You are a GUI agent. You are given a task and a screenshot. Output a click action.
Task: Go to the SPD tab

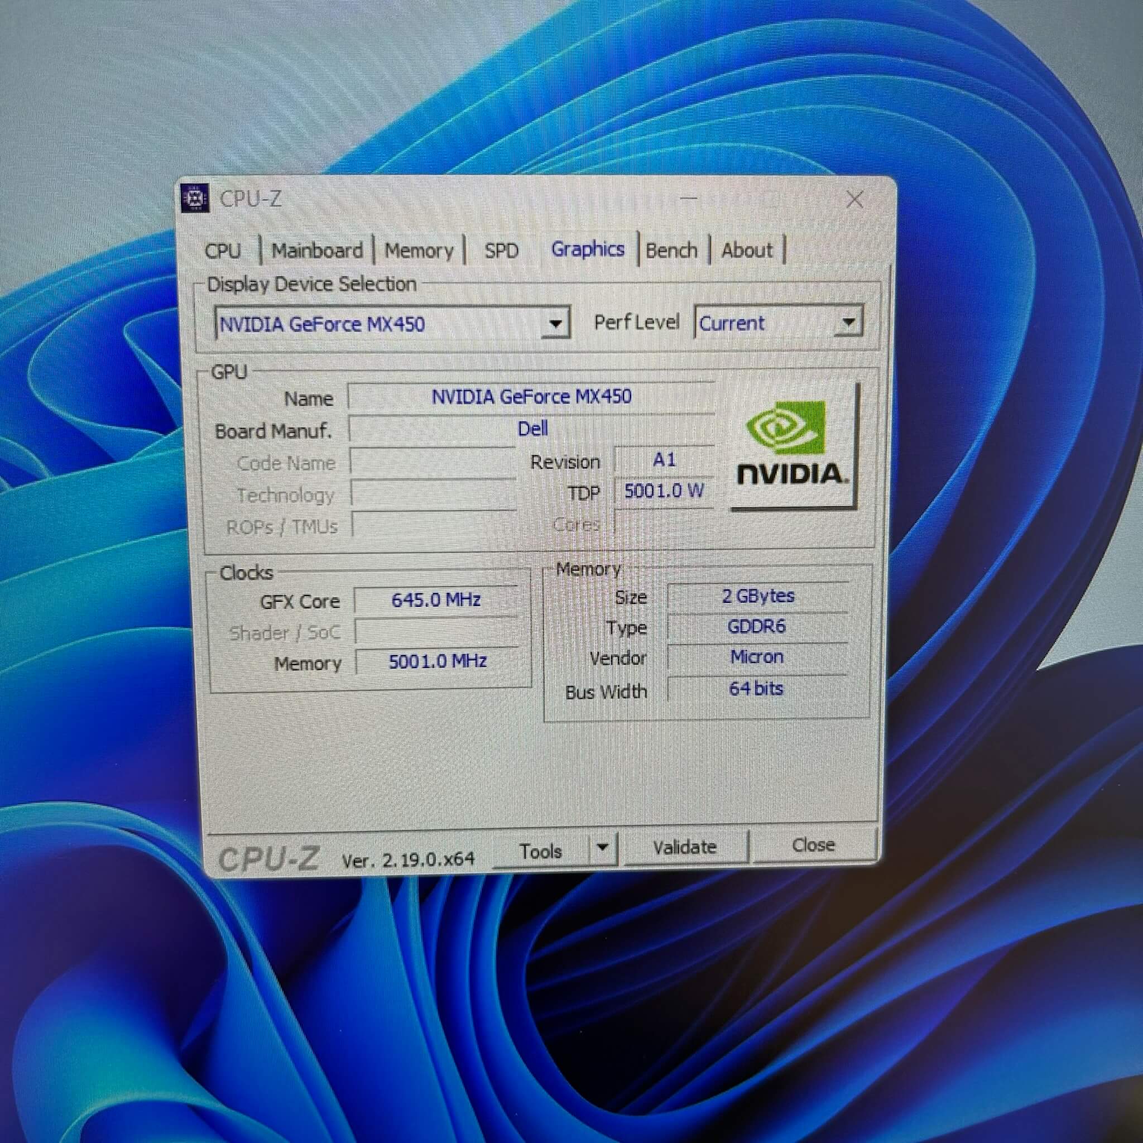click(x=501, y=250)
